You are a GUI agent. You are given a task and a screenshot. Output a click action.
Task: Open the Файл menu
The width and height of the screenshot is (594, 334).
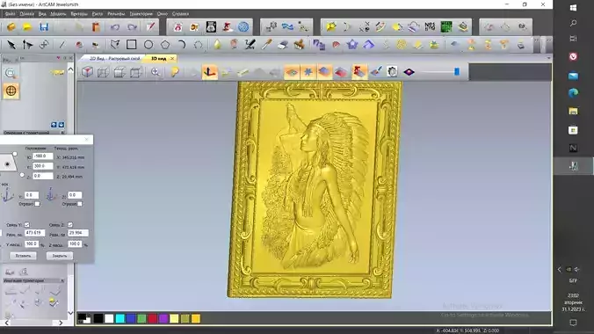point(11,14)
